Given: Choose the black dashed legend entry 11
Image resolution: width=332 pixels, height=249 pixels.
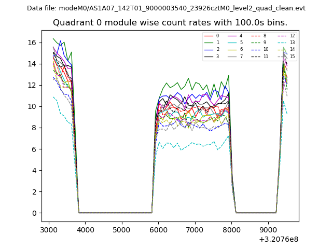Looking at the screenshot, I should pyautogui.click(x=255, y=56).
